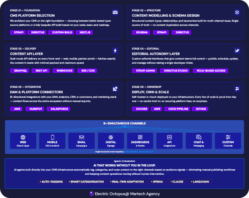
Task: Click the envelope icon on the Email channel
Action: [82, 137]
